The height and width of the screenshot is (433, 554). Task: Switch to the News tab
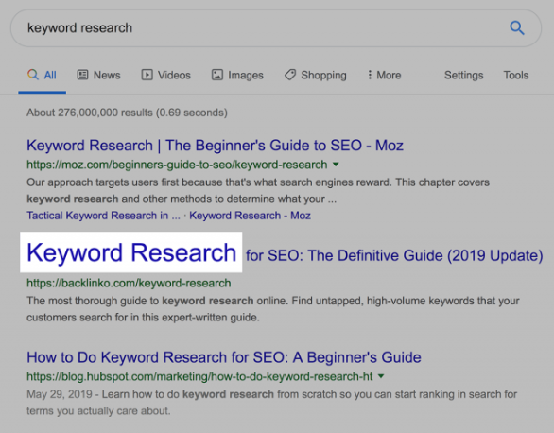(x=99, y=75)
